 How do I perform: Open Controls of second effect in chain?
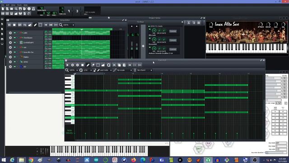(x=172, y=40)
